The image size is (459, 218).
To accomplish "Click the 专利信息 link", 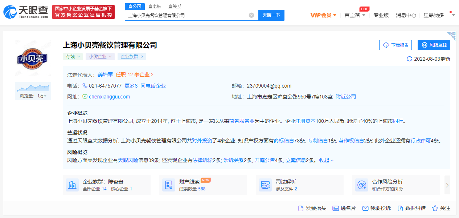I will coord(318,141).
